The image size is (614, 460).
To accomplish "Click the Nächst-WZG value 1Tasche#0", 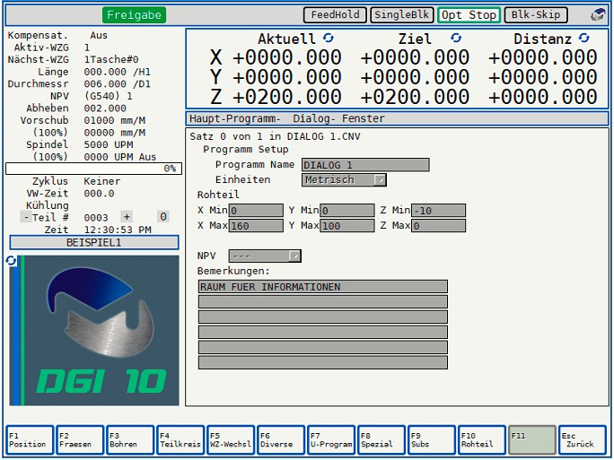I will click(111, 60).
